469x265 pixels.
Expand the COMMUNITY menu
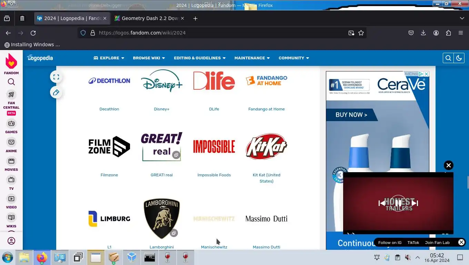coord(294,58)
